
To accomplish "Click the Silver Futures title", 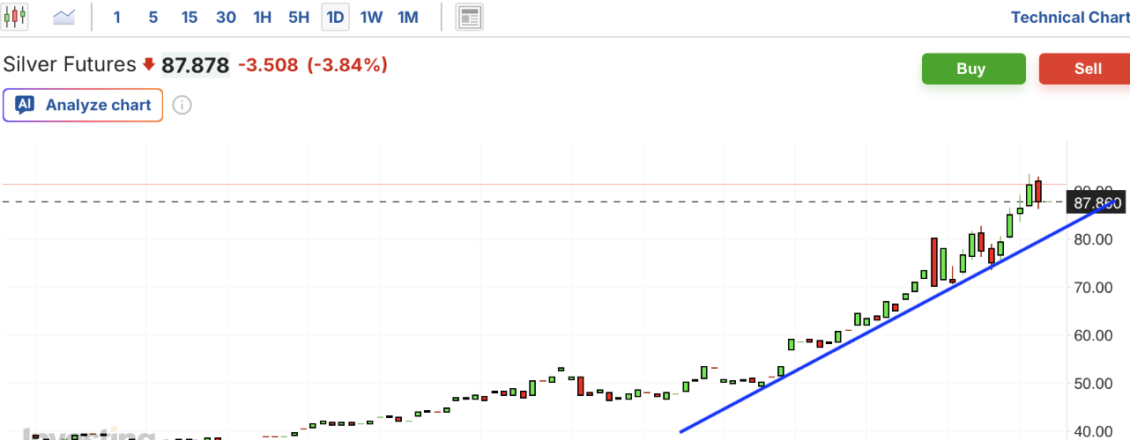I will coord(70,64).
